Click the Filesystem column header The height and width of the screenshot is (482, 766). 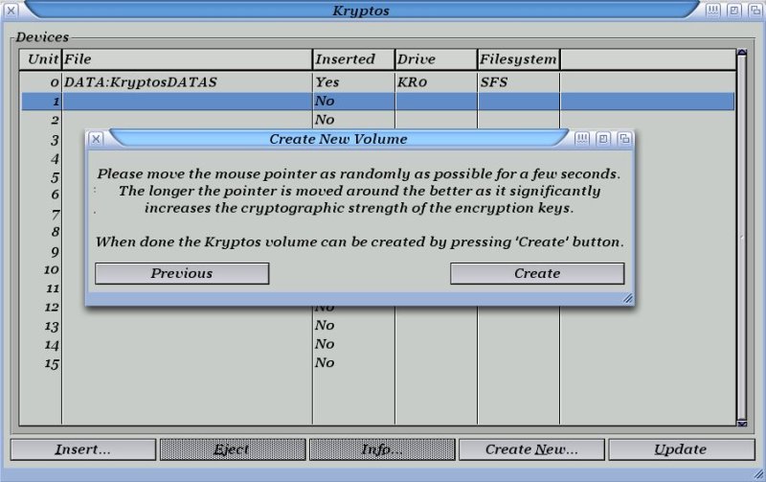click(518, 59)
